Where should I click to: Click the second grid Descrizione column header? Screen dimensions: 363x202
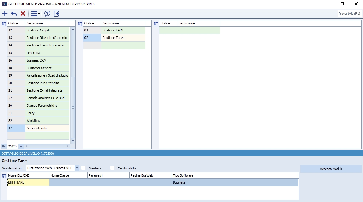click(x=123, y=23)
